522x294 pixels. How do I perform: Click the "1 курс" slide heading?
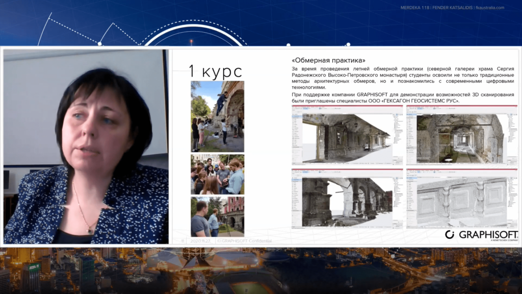tap(215, 71)
